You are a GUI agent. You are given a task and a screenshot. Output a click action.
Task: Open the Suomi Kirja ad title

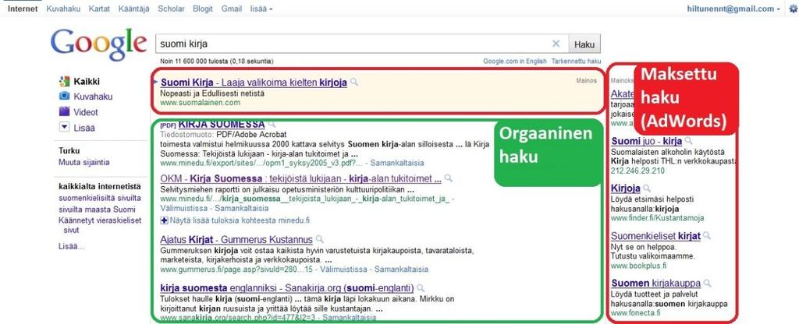coord(254,82)
